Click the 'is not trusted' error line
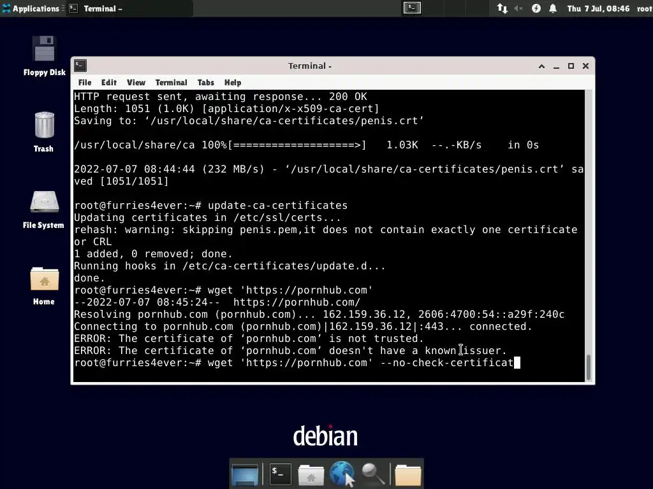 (x=249, y=339)
